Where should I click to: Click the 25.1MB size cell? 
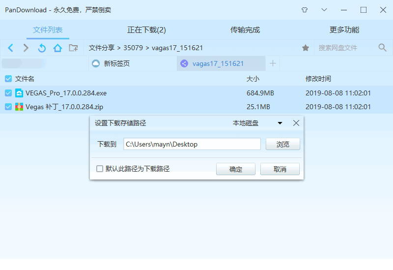click(258, 107)
